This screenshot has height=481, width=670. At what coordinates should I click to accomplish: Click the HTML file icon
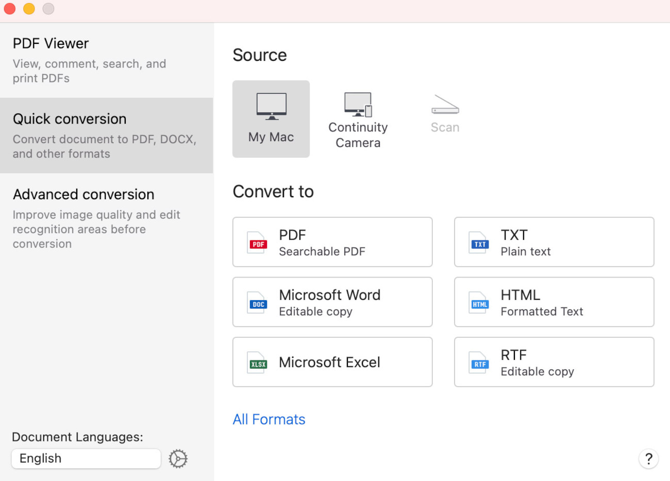point(480,303)
